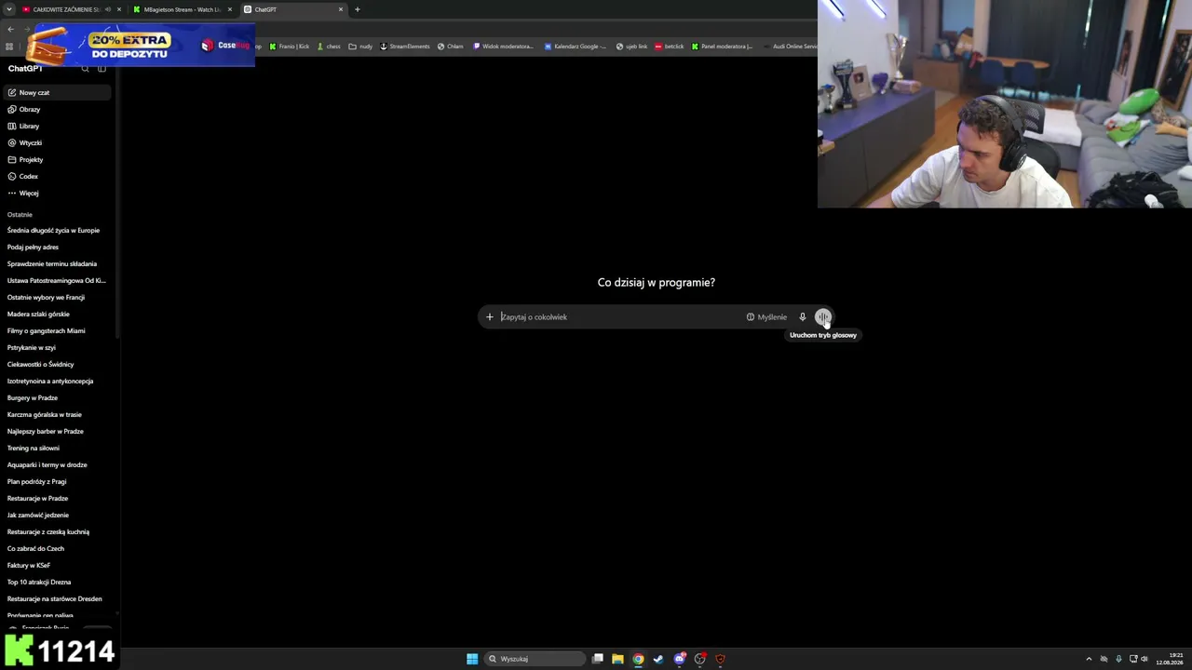Viewport: 1192px width, 670px height.
Task: Open chat 'Restauracje w Pradze'
Action: coord(57,499)
